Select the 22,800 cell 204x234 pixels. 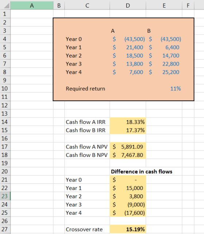pyautogui.click(x=164, y=64)
